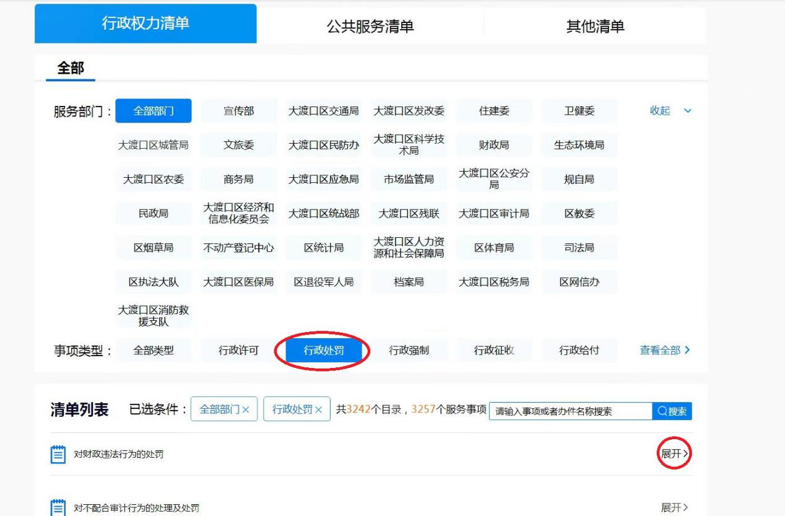This screenshot has height=516, width=785.
Task: Select the 行政强制 item type filter
Action: [x=409, y=351]
